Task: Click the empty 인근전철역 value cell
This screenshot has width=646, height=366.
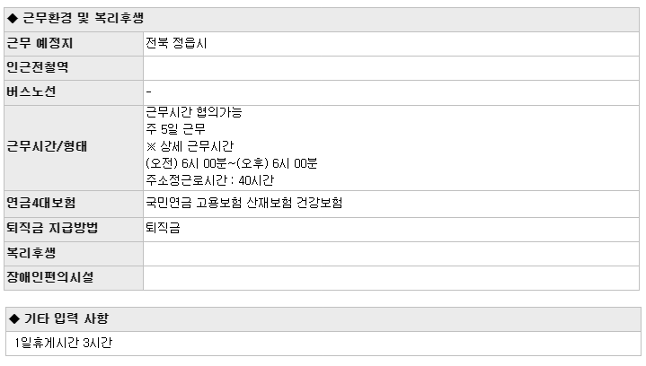Action: tap(391, 68)
